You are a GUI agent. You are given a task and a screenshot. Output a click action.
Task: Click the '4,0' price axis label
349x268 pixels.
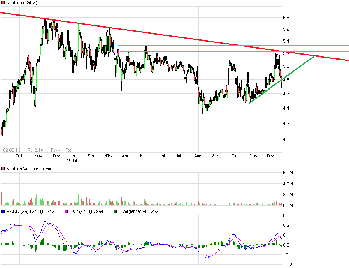point(286,139)
